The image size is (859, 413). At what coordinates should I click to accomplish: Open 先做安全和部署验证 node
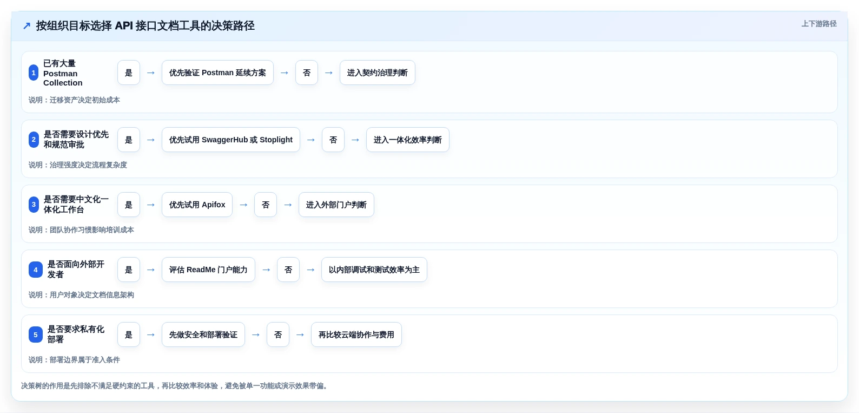pos(203,335)
